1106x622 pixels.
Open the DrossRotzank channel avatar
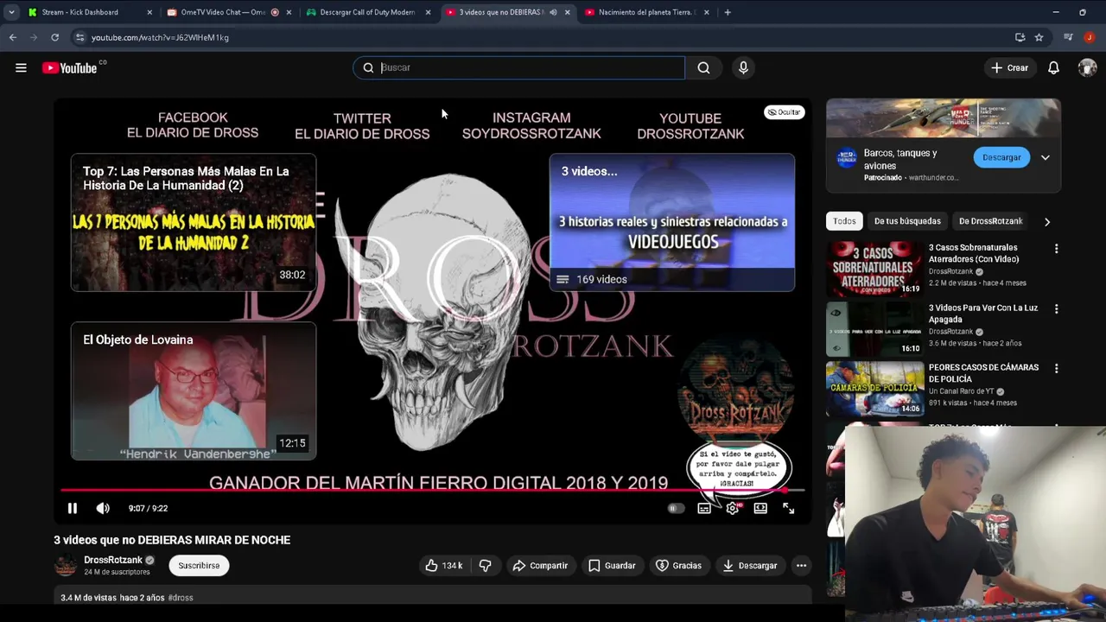tap(66, 565)
